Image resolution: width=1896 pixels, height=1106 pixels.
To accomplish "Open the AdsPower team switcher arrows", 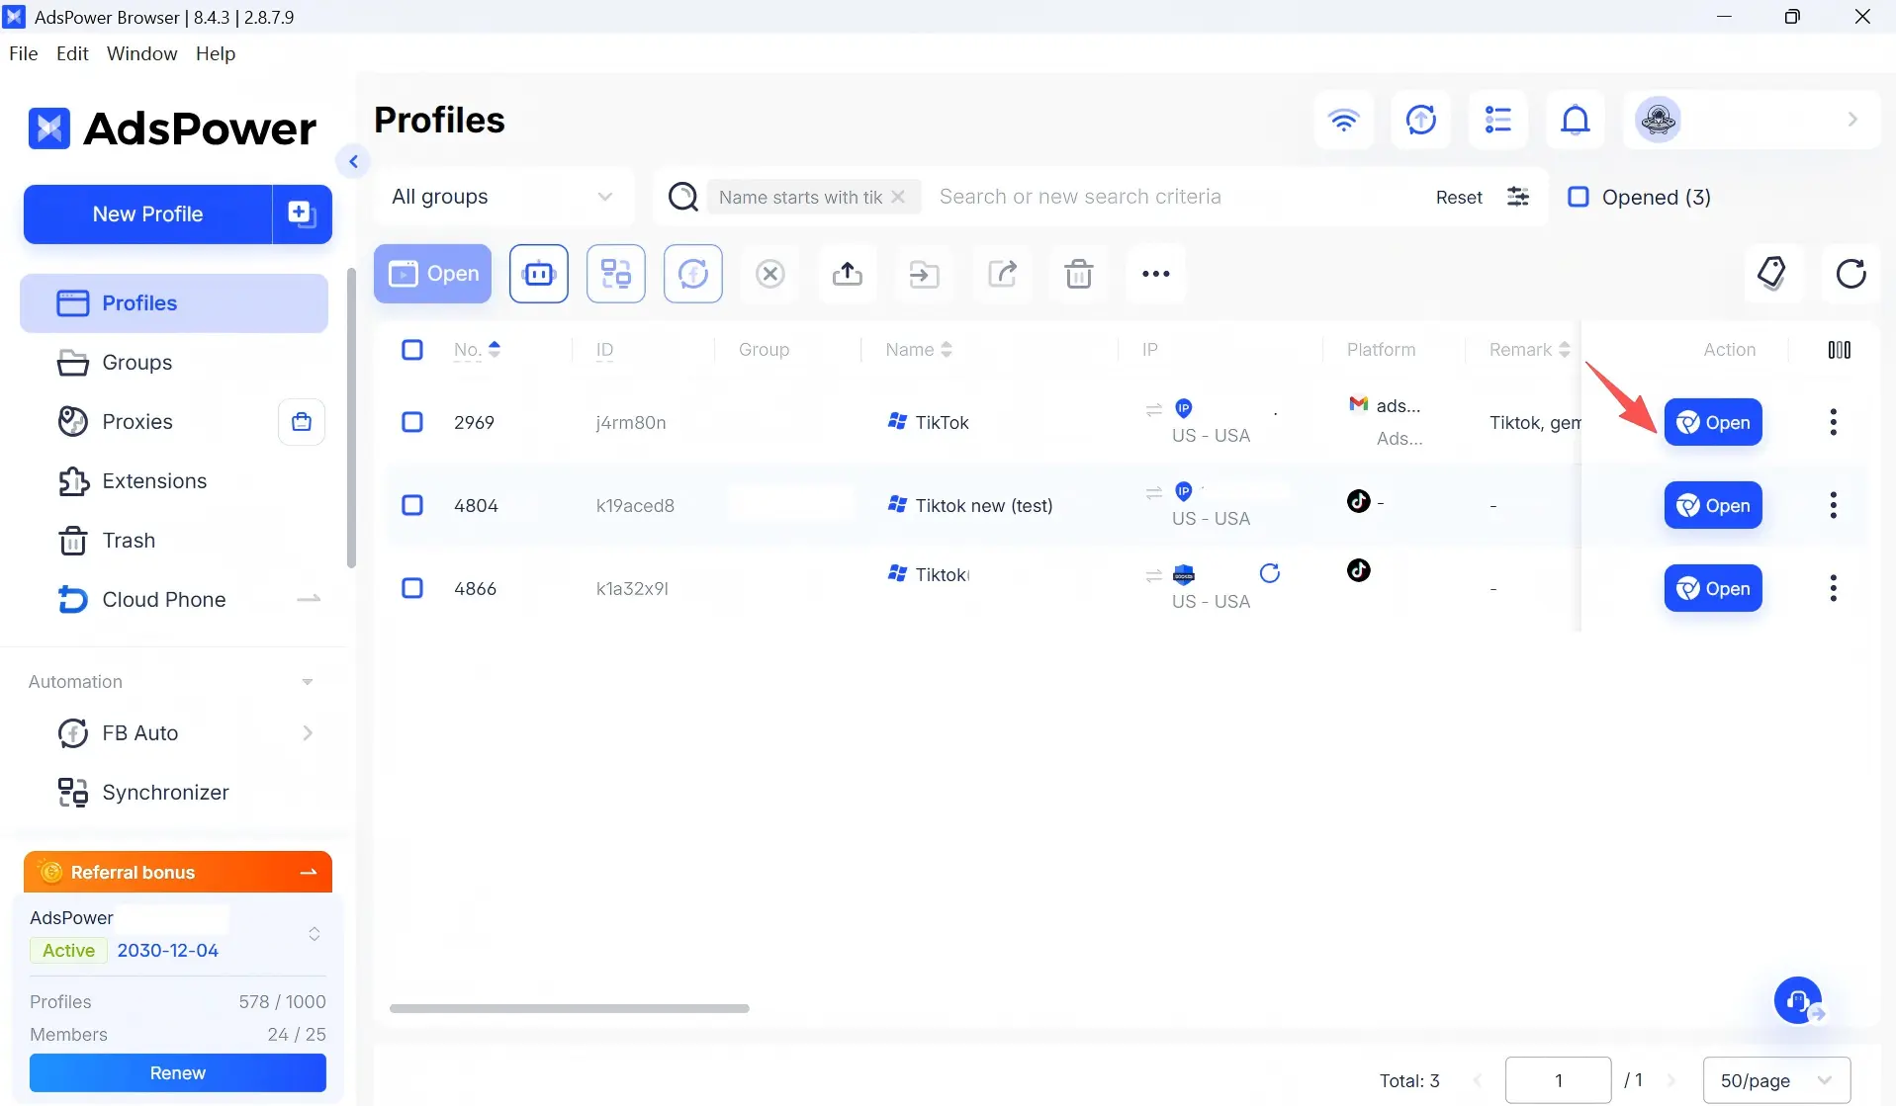I will (315, 934).
